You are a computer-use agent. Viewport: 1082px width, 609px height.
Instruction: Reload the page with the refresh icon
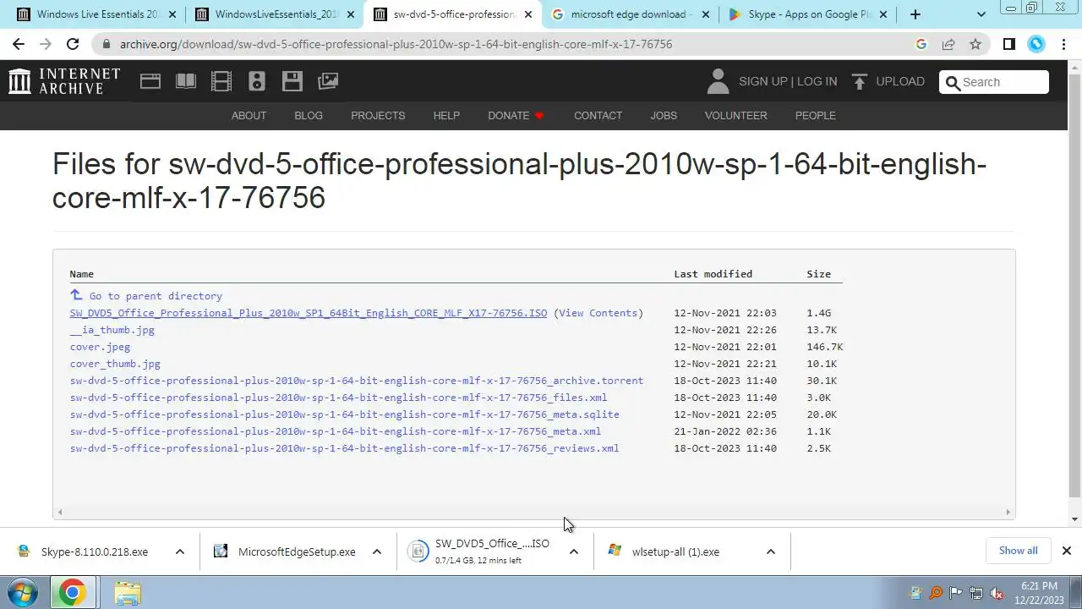click(73, 44)
